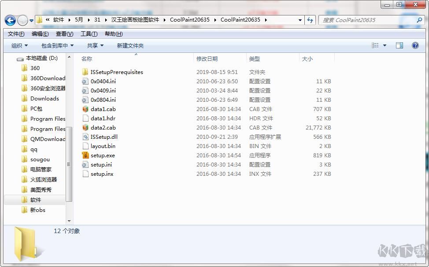429x267 pixels.
Task: Open the 编辑(E) menu
Action: pos(40,33)
